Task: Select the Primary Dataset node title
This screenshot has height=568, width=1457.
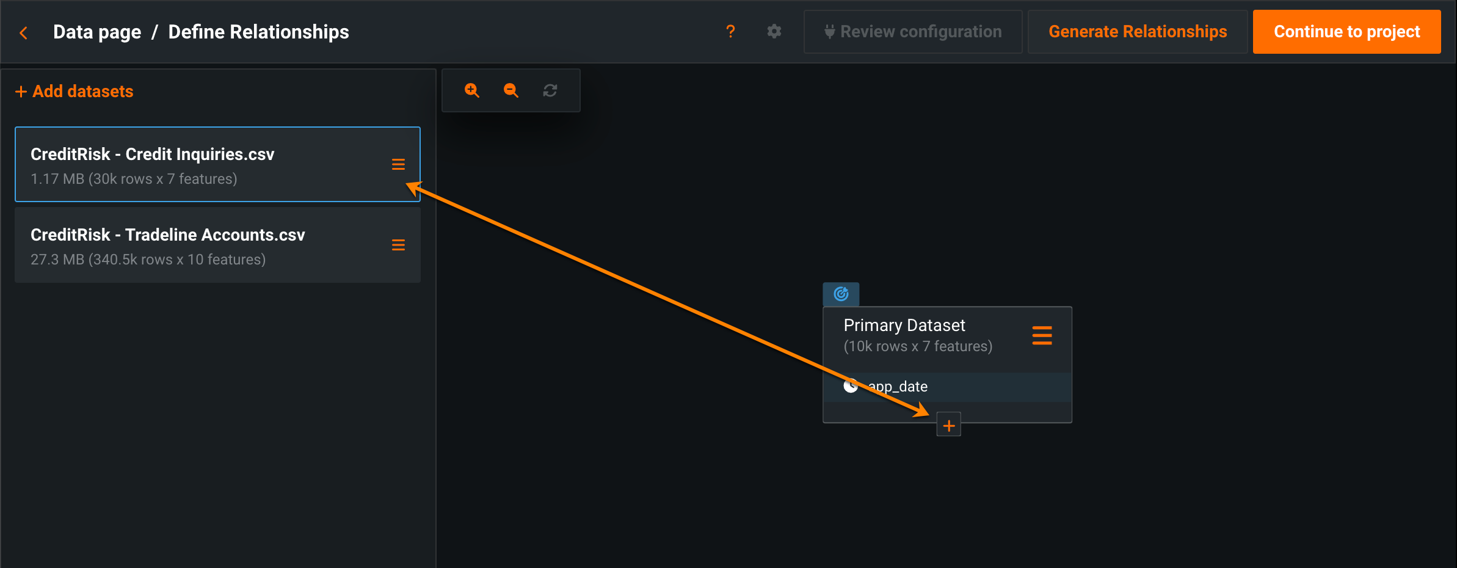Action: point(904,326)
